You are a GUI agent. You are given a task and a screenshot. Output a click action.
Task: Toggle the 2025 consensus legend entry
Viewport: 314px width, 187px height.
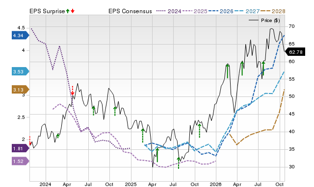point(195,11)
